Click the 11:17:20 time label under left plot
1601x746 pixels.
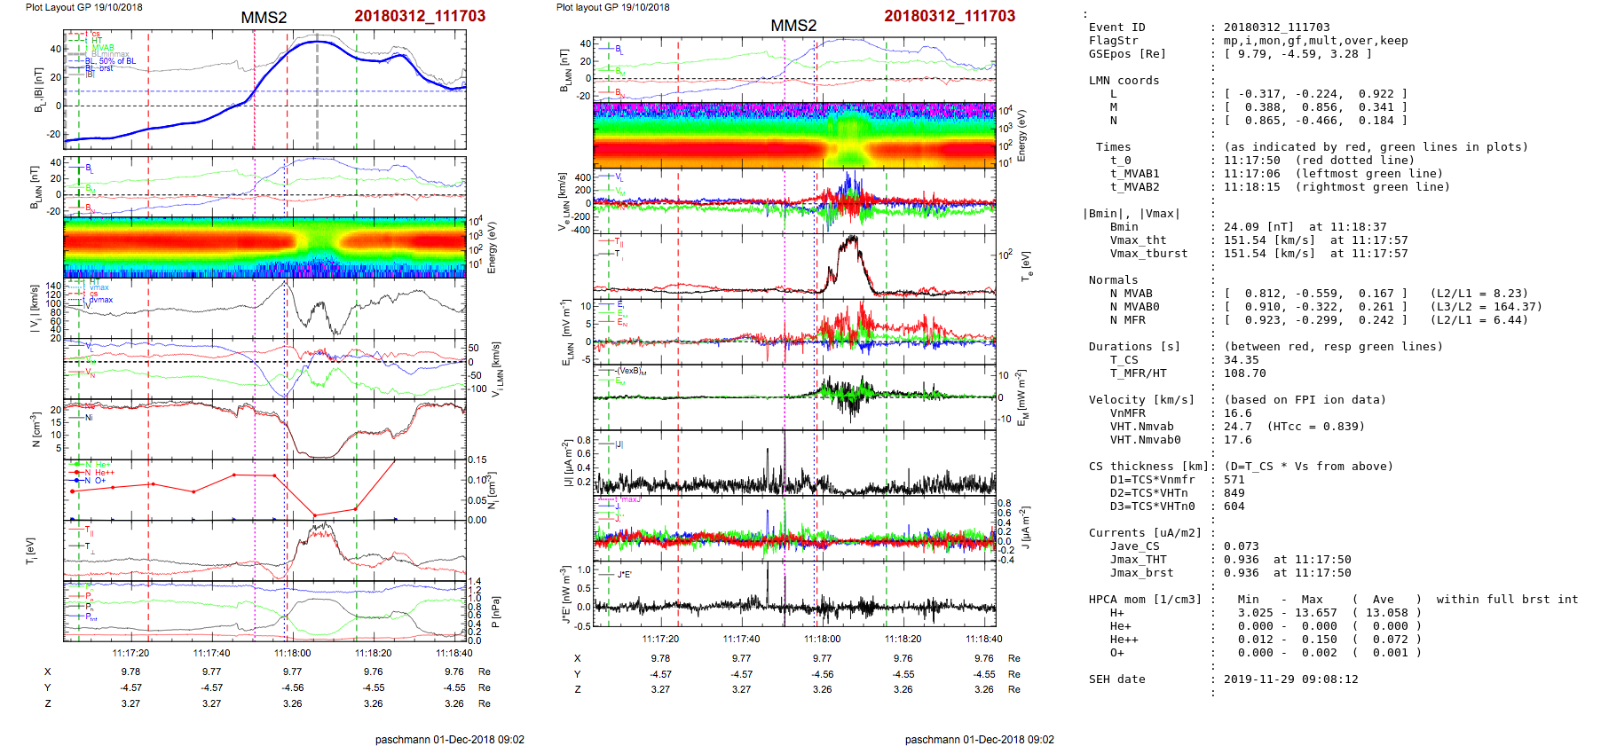click(130, 653)
